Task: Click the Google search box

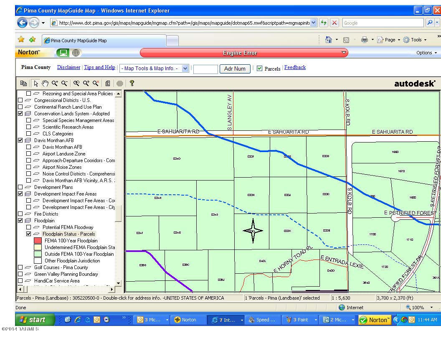Action: coord(383,23)
